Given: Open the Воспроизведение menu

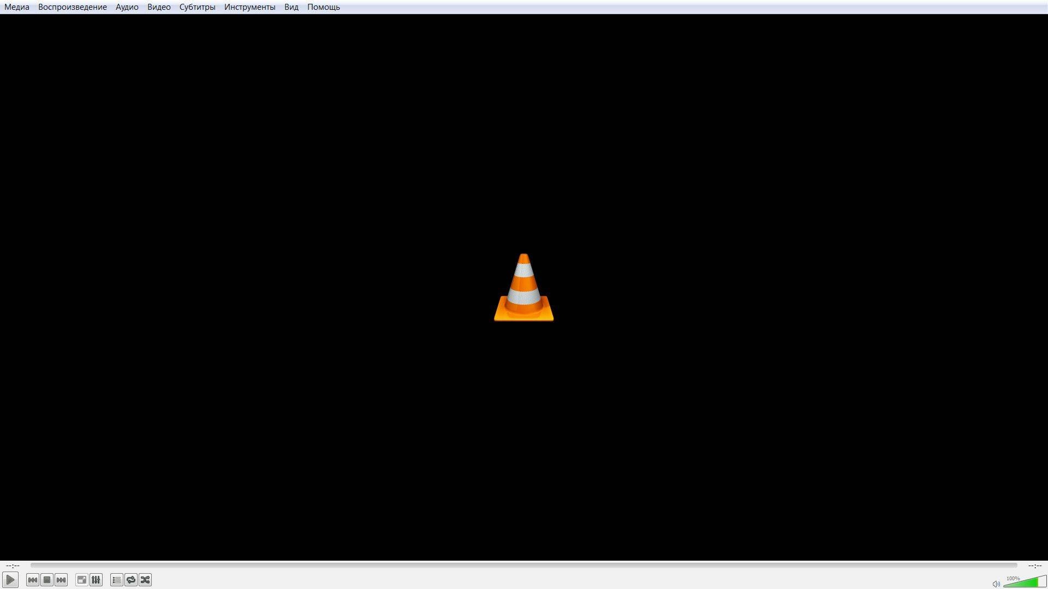Looking at the screenshot, I should coord(73,7).
